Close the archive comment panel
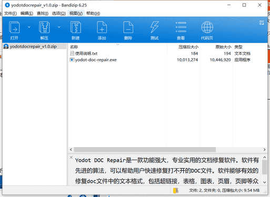Screen dimensions: 270x197 71,157
